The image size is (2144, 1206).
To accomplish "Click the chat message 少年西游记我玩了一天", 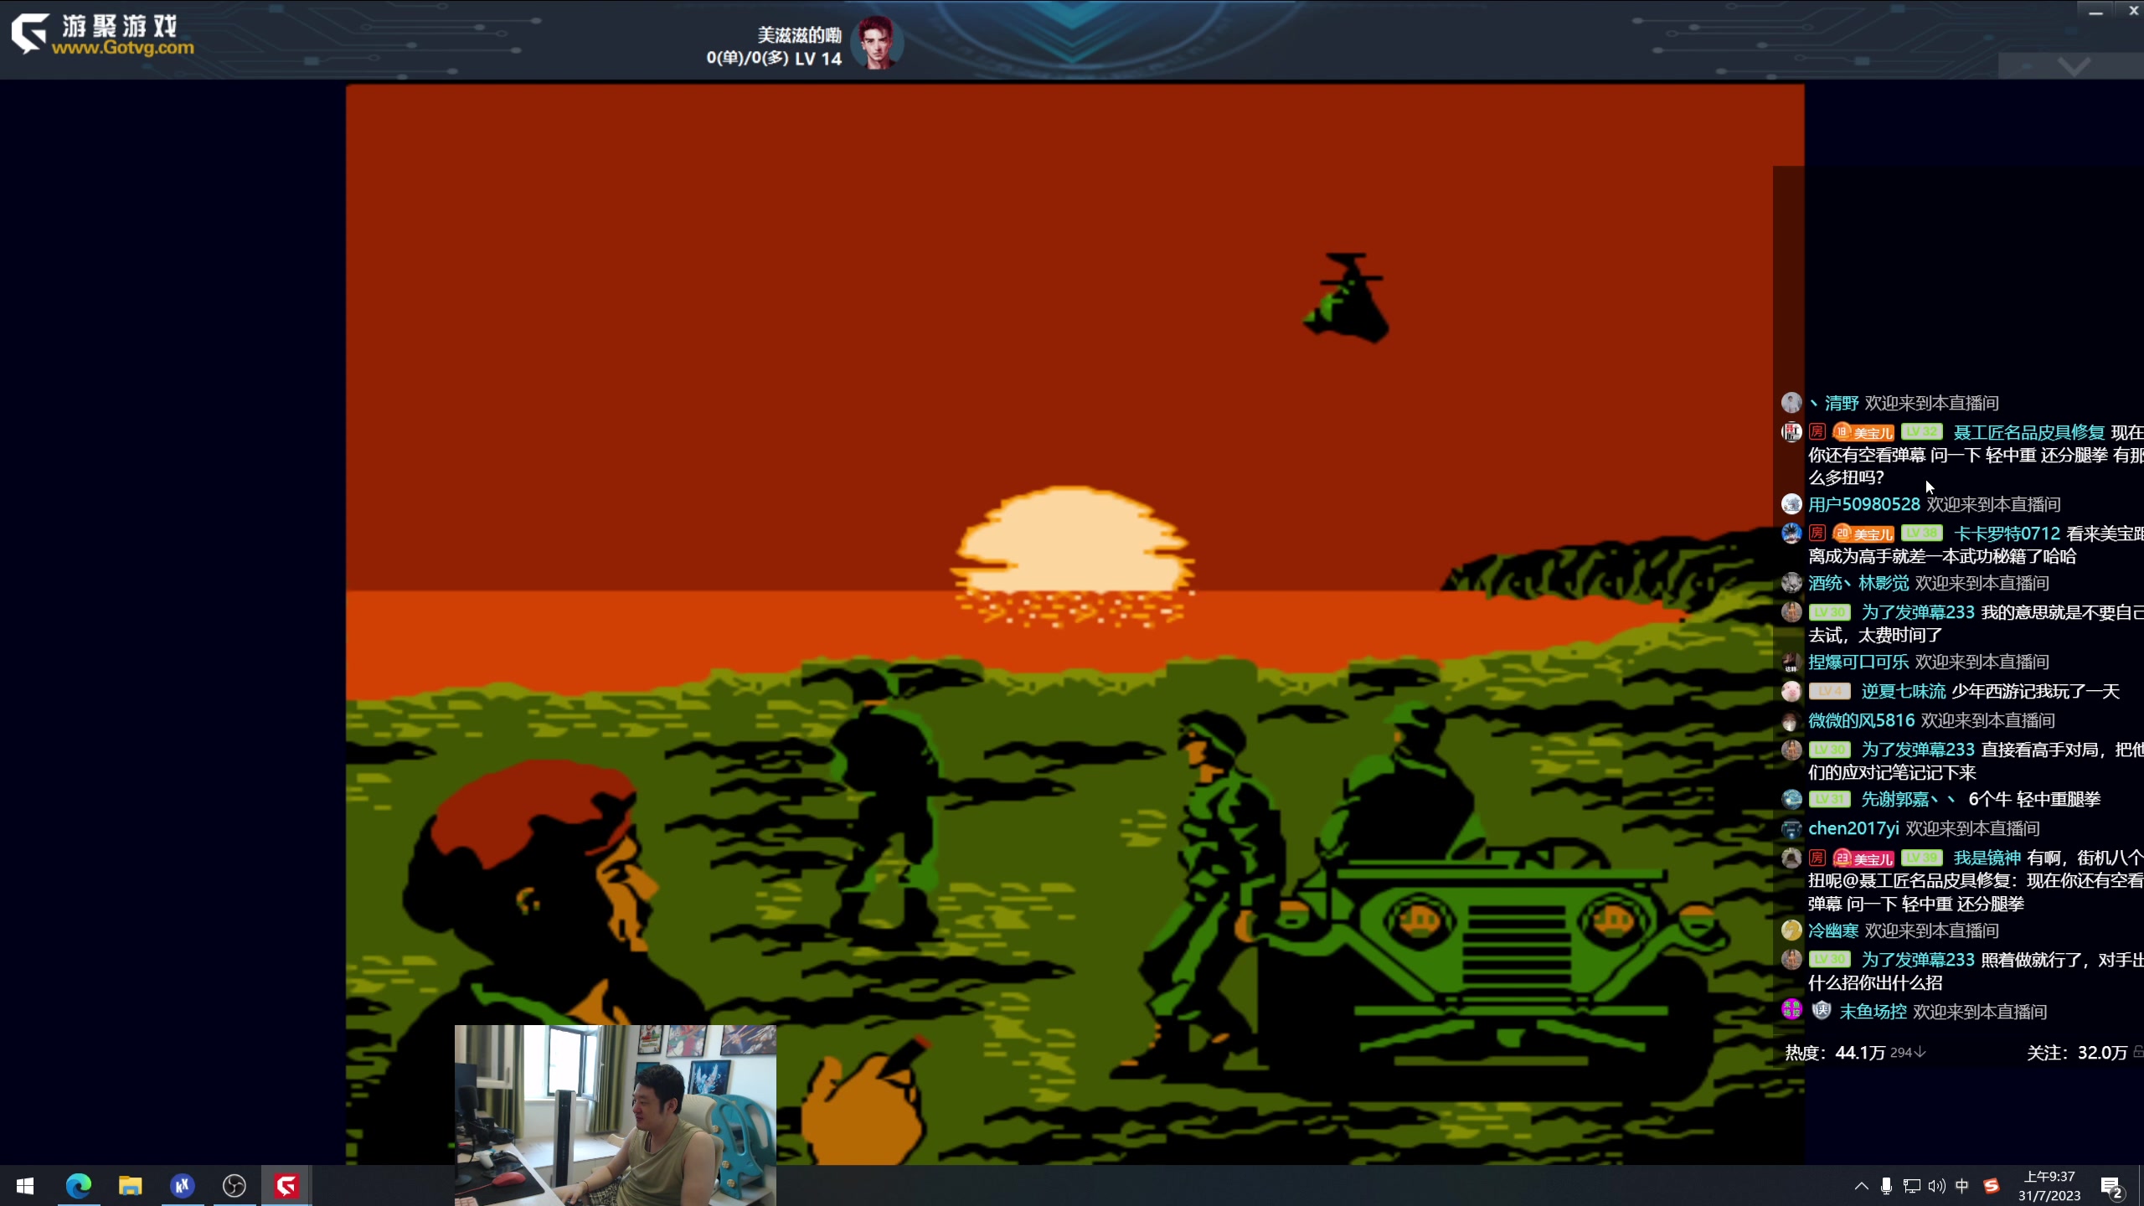I will [x=2036, y=691].
